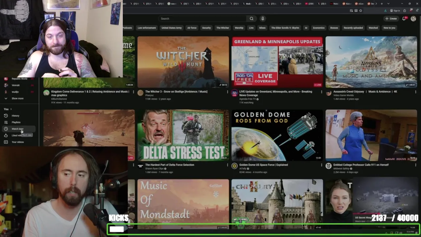Image resolution: width=421 pixels, height=237 pixels.
Task: Play Golden Dome Rods From God thumbnail
Action: pyautogui.click(x=277, y=135)
